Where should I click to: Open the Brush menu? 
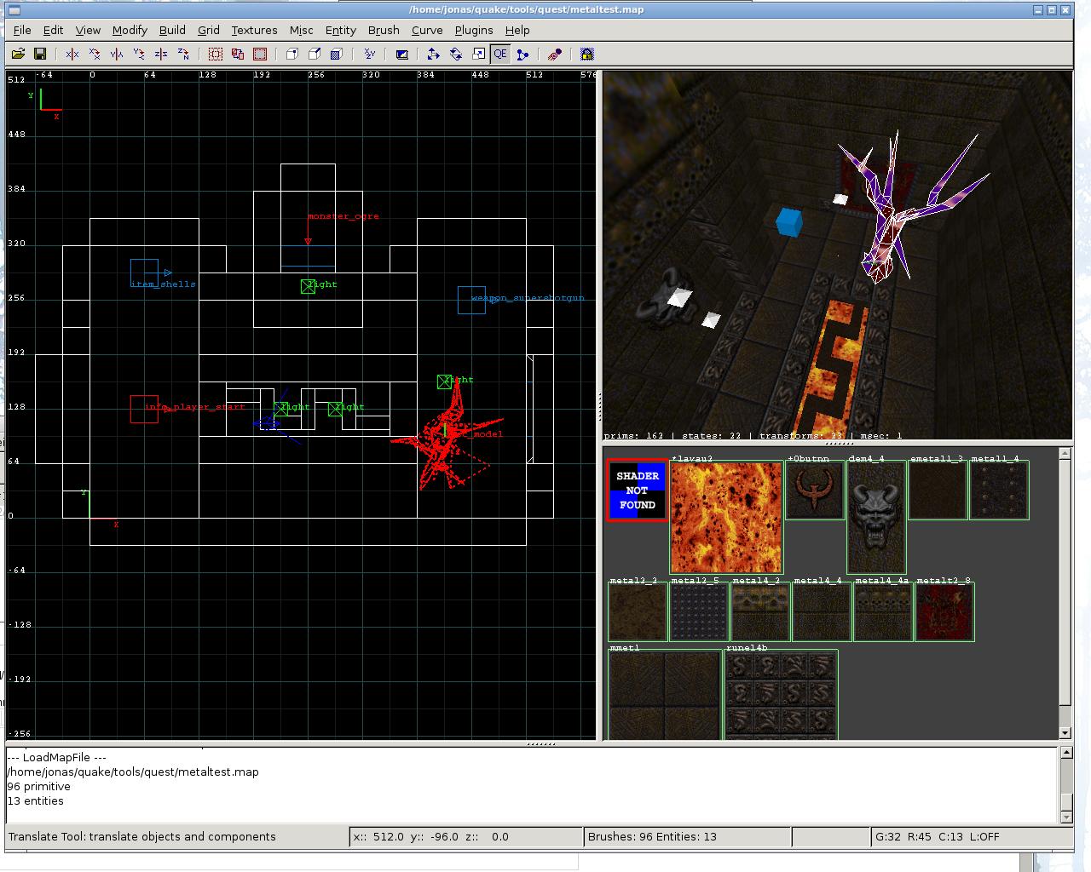384,30
